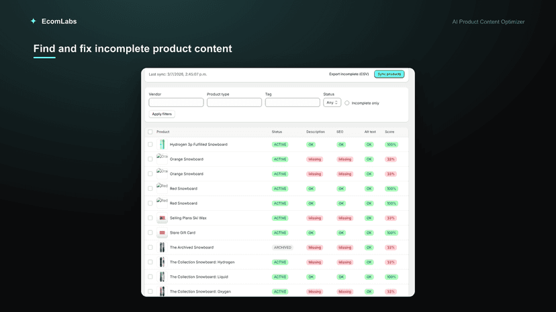Click ACTIVE badge of Store Gift Card
This screenshot has width=556, height=312.
[x=280, y=233]
